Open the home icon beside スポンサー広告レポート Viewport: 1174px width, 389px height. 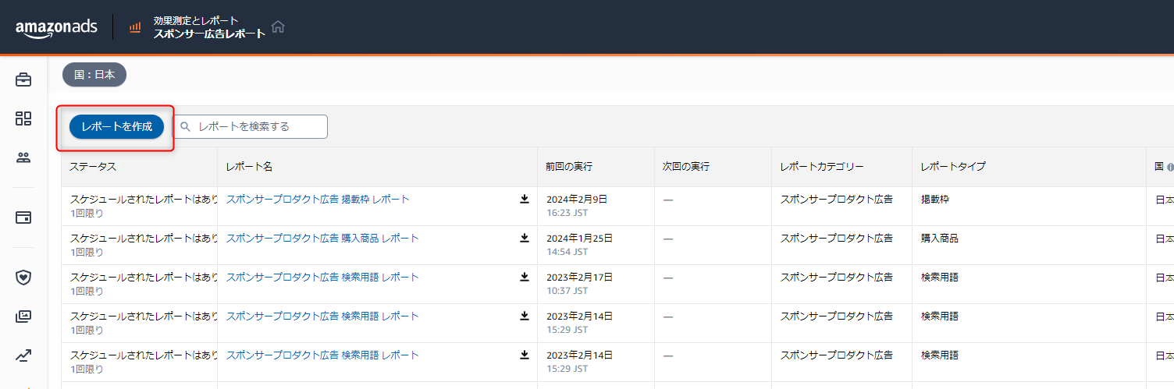click(278, 27)
